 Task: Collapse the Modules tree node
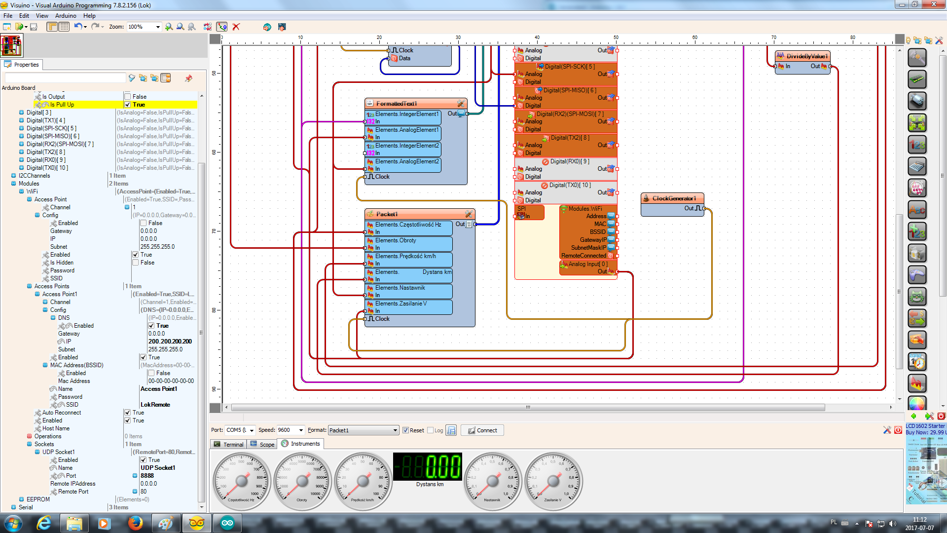[x=13, y=184]
